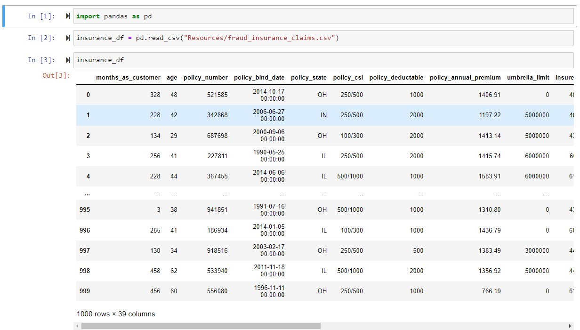The image size is (580, 330).
Task: Click the umbrella_limit value 3000000
Action: click(x=537, y=250)
